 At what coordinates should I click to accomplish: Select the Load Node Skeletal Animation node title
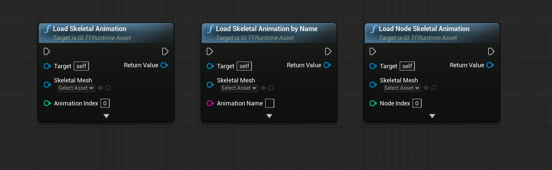click(x=424, y=29)
